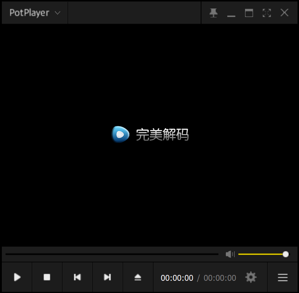Switch to fullscreen mode
The width and height of the screenshot is (299, 293).
(x=266, y=13)
